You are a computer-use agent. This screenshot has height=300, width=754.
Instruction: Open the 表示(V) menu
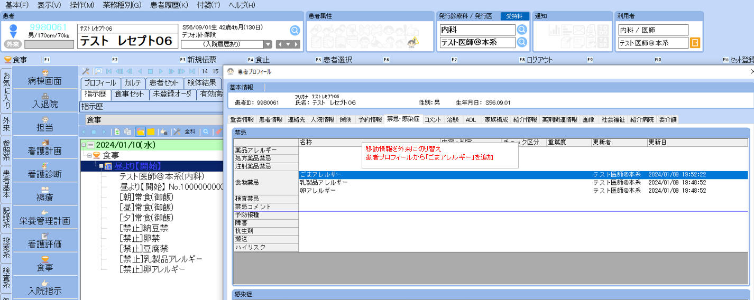tap(49, 5)
